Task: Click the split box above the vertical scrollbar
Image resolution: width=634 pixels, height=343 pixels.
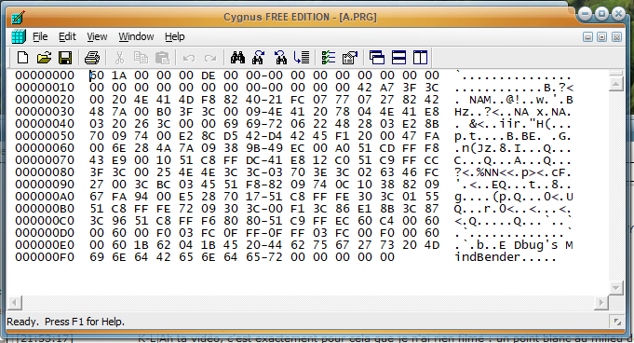Action: coord(615,73)
